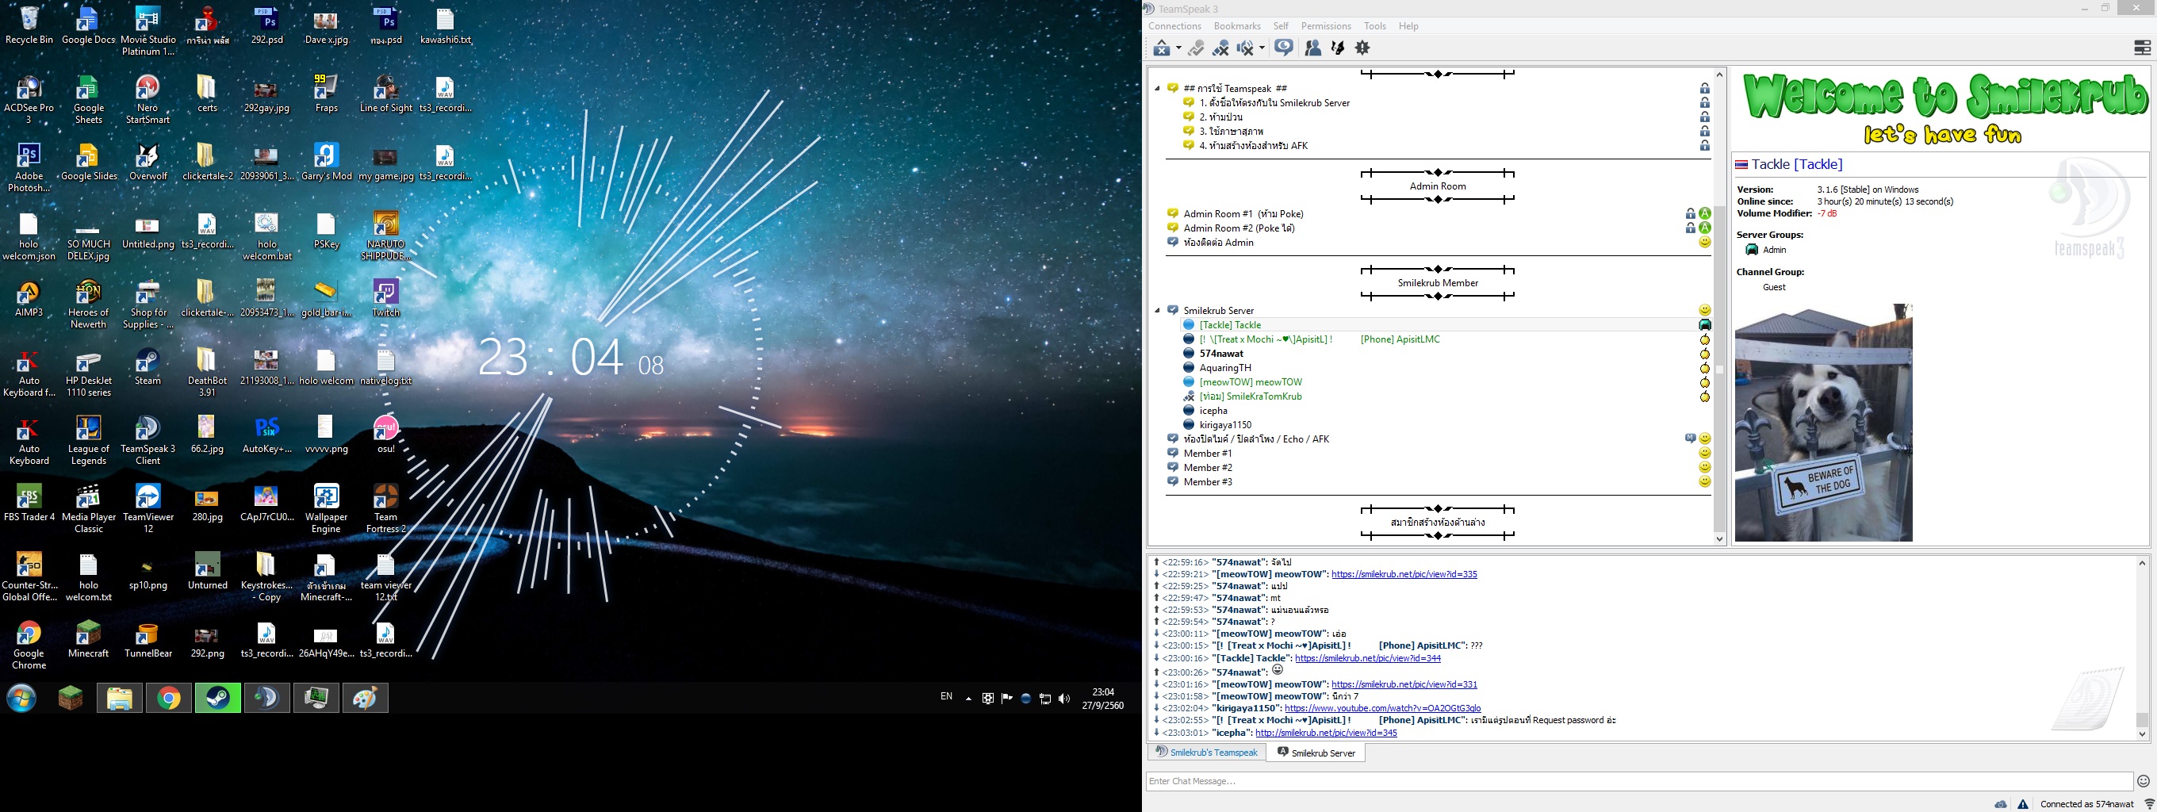Open Steam from the Windows taskbar
This screenshot has height=812, width=2157.
(218, 698)
